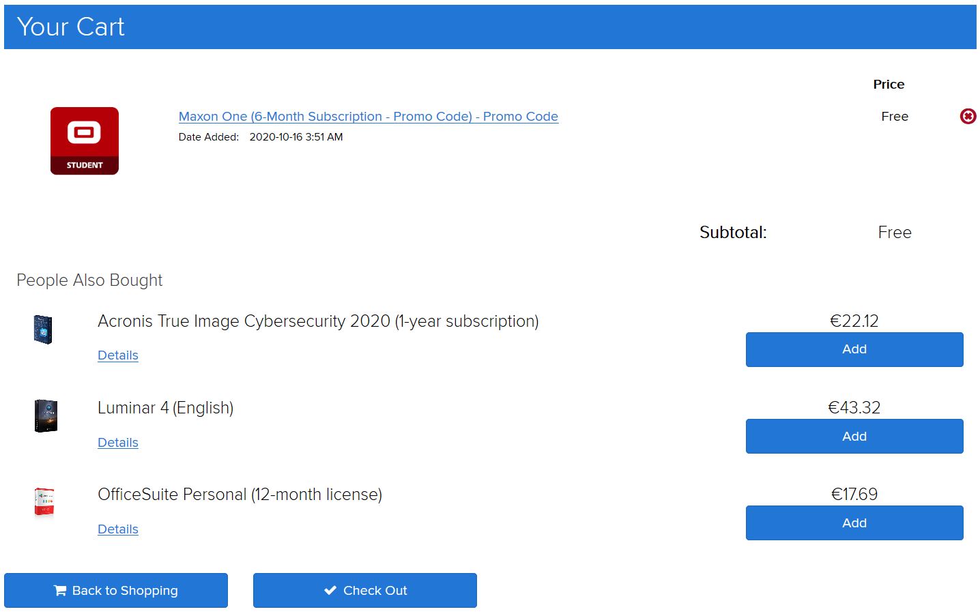Add OfficeSuite Personal priced €17.69

pyautogui.click(x=854, y=523)
